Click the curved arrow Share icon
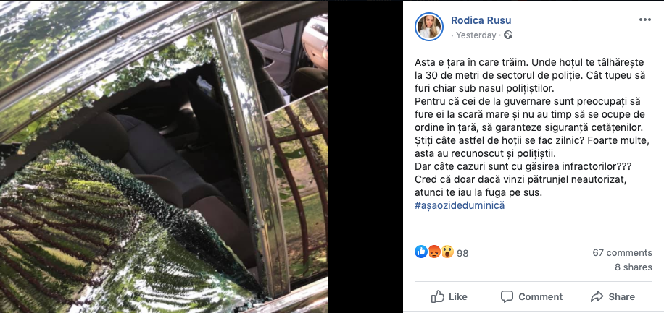The height and width of the screenshot is (313, 664). coord(597,296)
